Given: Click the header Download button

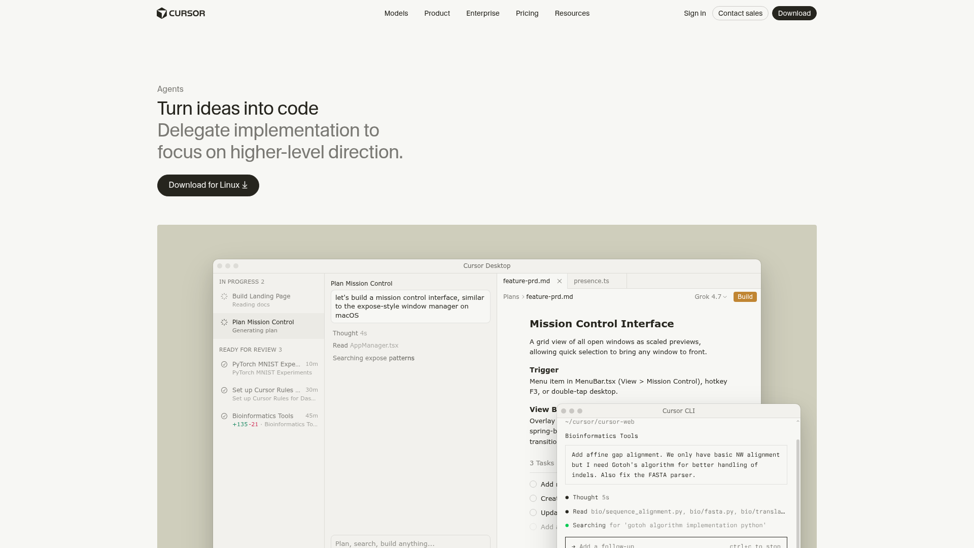Looking at the screenshot, I should [x=794, y=13].
